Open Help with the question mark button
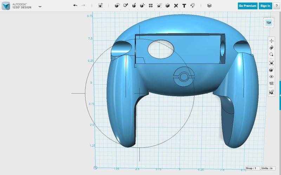The height and width of the screenshot is (175, 281). pos(277,6)
